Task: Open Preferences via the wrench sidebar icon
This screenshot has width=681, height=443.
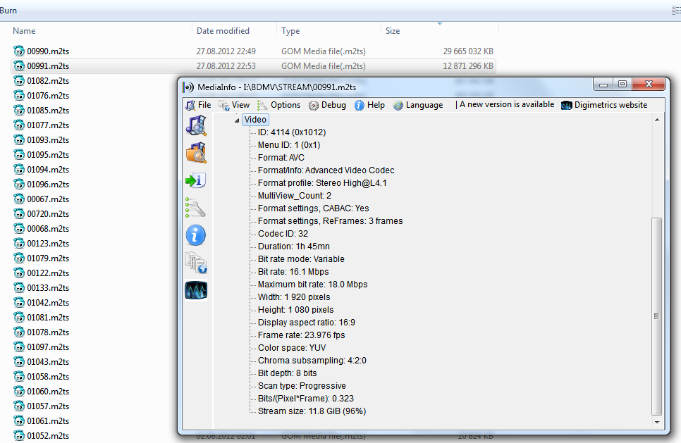Action: coord(196,208)
